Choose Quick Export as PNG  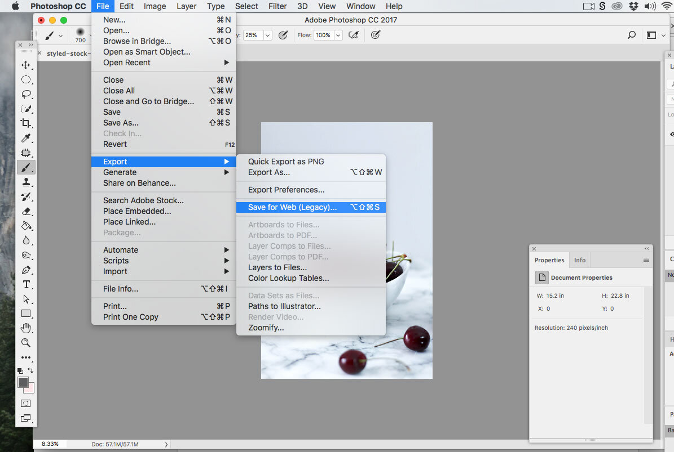311,162
